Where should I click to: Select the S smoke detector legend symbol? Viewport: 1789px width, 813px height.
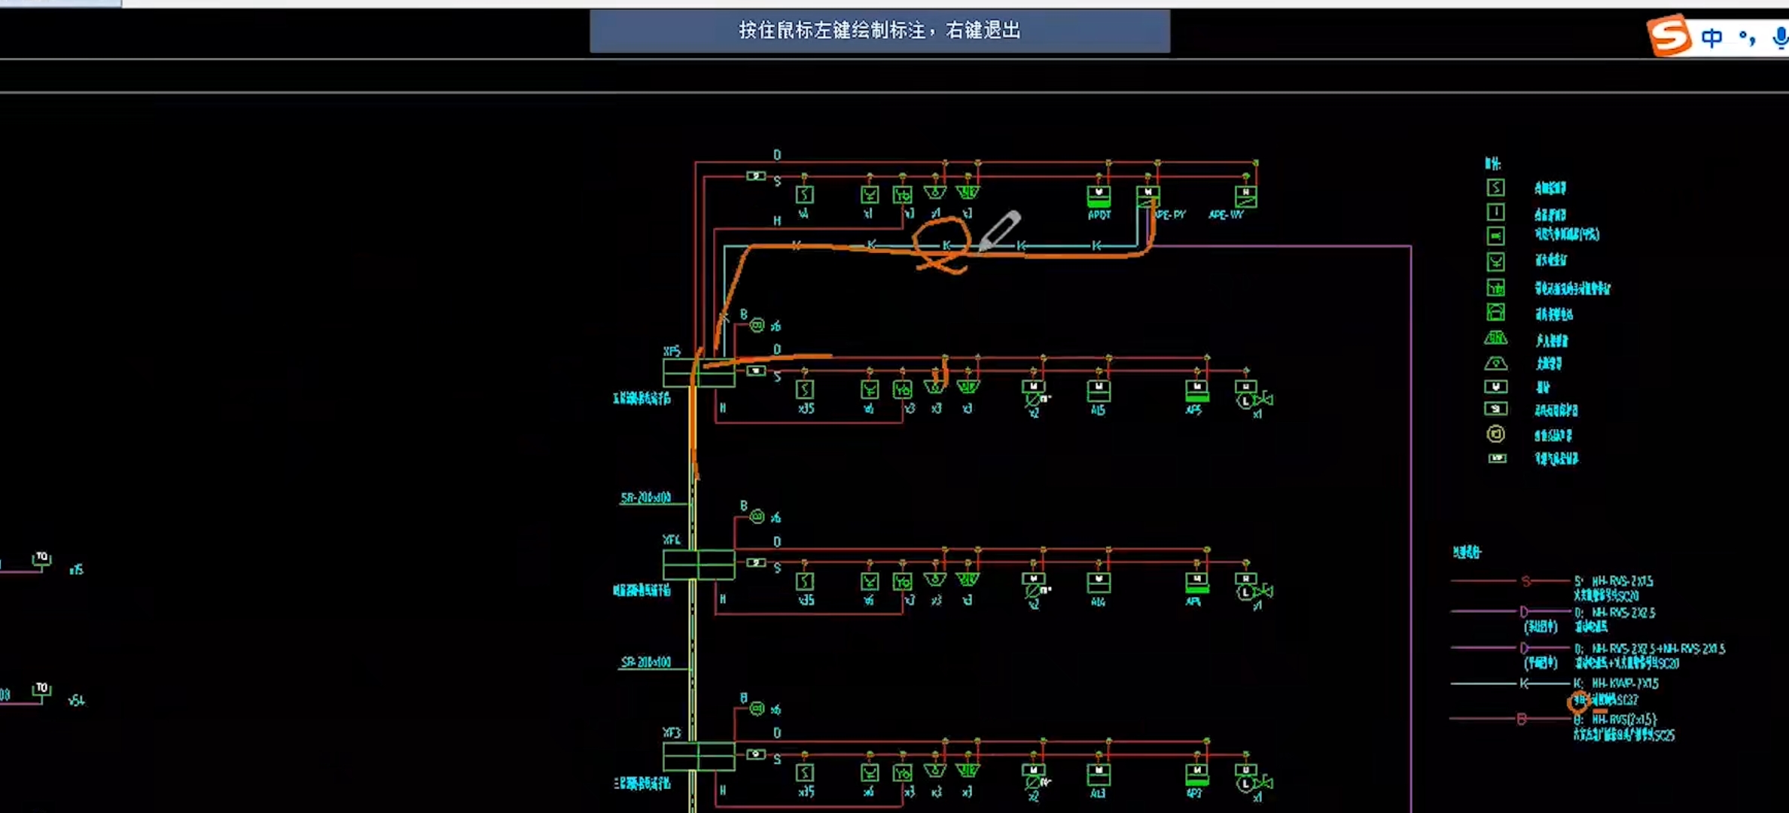point(1495,187)
